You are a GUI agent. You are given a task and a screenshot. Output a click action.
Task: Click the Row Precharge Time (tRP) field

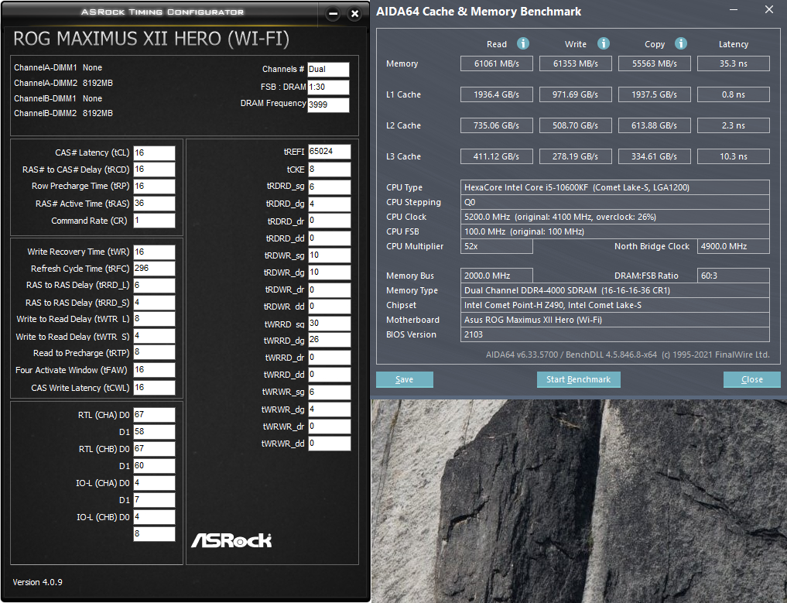pos(154,187)
